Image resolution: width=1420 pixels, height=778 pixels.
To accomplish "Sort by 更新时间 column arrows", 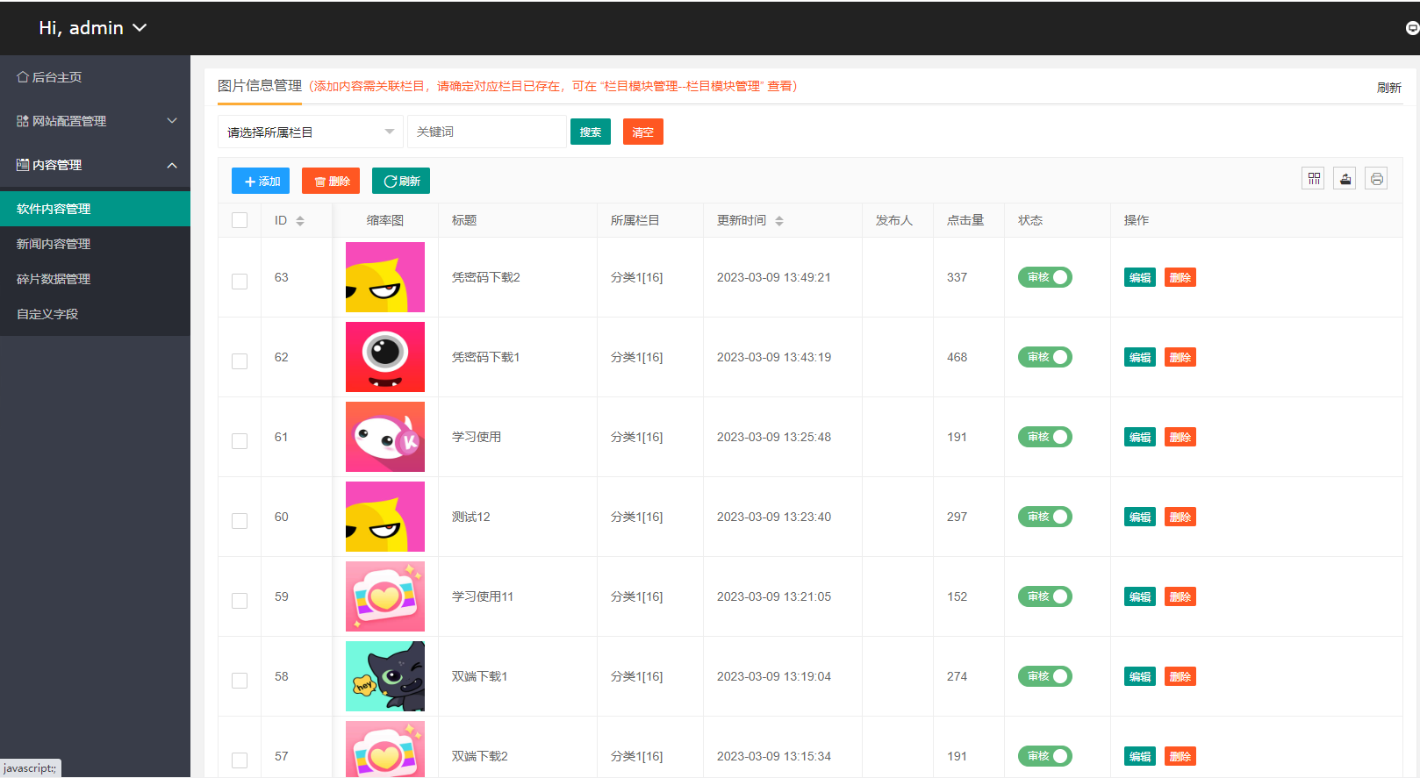I will point(779,221).
